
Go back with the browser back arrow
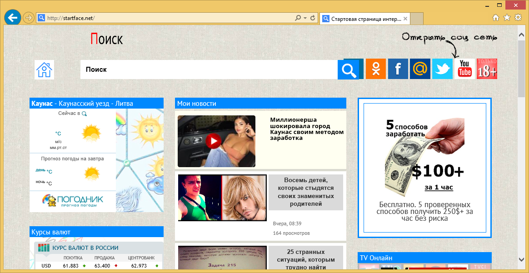pos(13,18)
